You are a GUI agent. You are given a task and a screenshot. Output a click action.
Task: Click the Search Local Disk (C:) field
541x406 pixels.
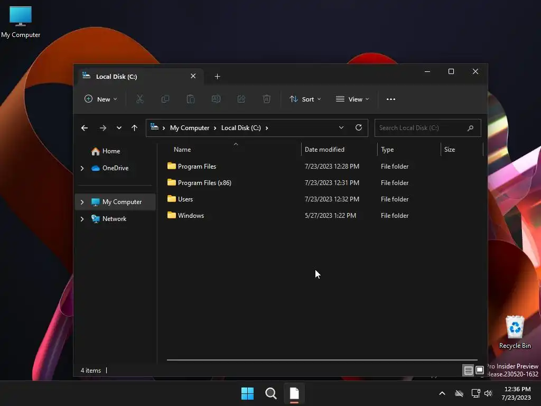[x=428, y=128]
